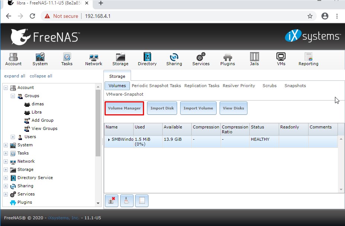The image size is (345, 226).
Task: Click the FreeNAS logo
Action: 45,37
